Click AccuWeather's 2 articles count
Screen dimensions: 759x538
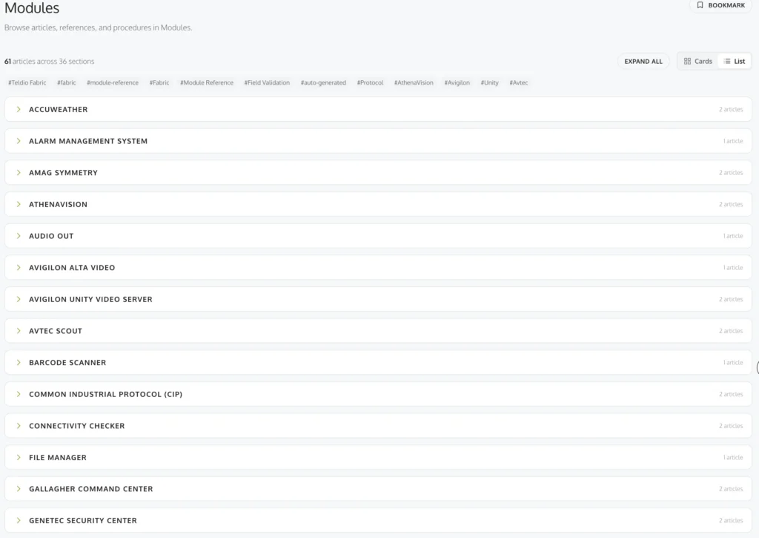[x=730, y=110]
